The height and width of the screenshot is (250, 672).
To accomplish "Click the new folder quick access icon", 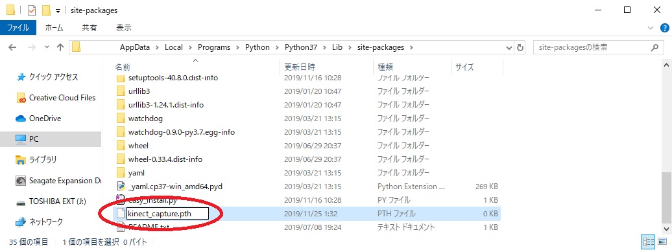I will click(46, 10).
